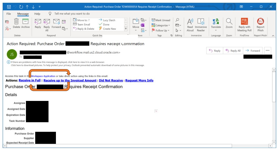This screenshot has width=279, height=150.
Task: Run the Reply & Delete quick step
Action: [x=84, y=29]
